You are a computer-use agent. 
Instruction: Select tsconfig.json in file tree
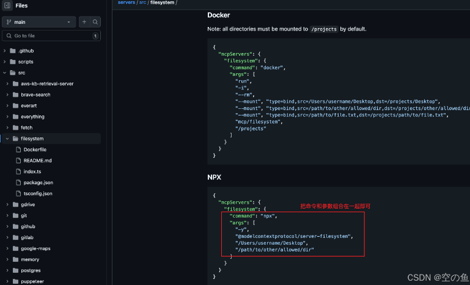(x=38, y=194)
